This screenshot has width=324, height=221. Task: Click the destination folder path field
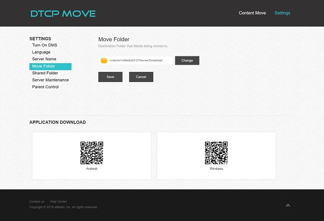pos(140,61)
